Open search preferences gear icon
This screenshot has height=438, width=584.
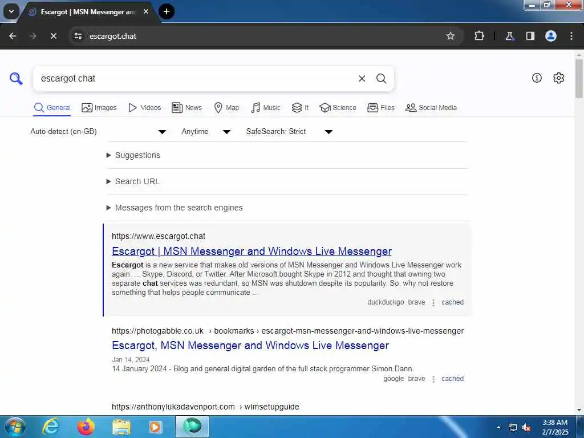point(558,78)
